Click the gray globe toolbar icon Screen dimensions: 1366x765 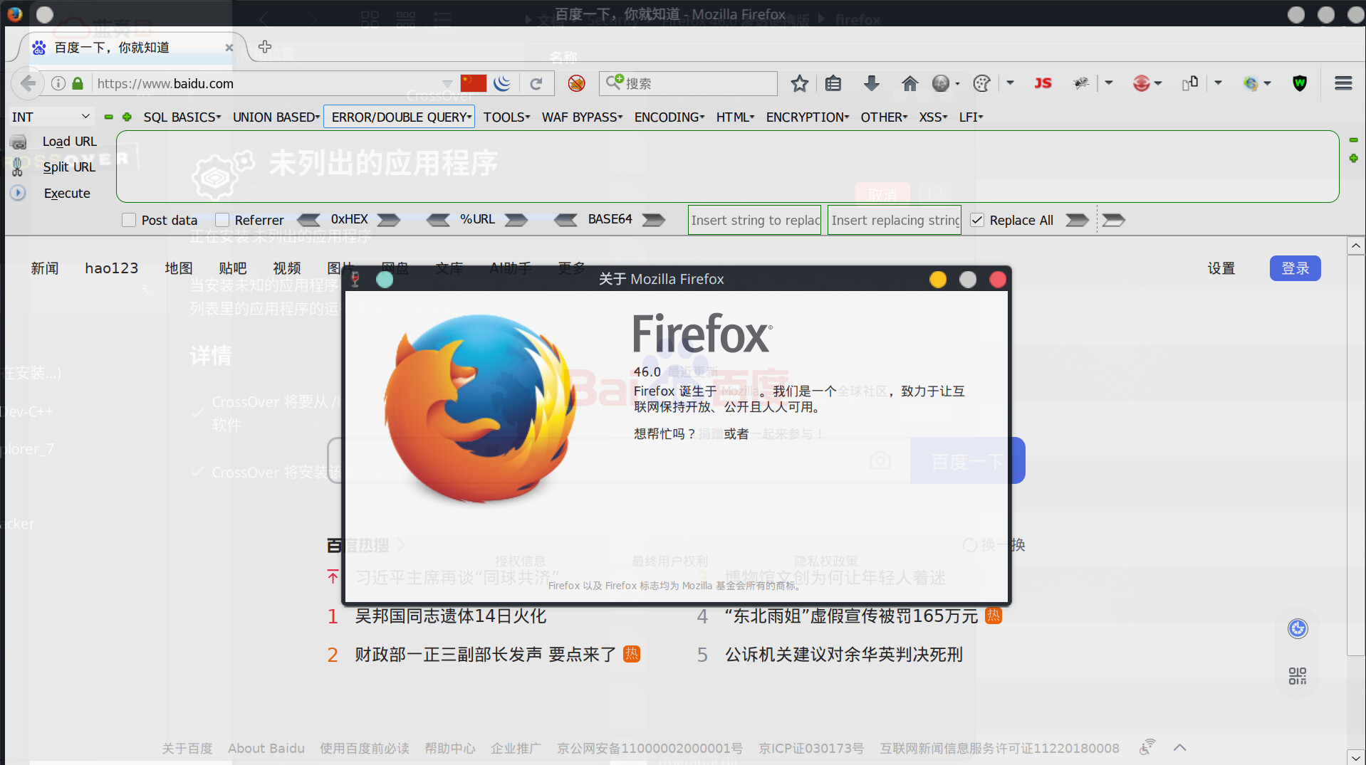pos(941,83)
